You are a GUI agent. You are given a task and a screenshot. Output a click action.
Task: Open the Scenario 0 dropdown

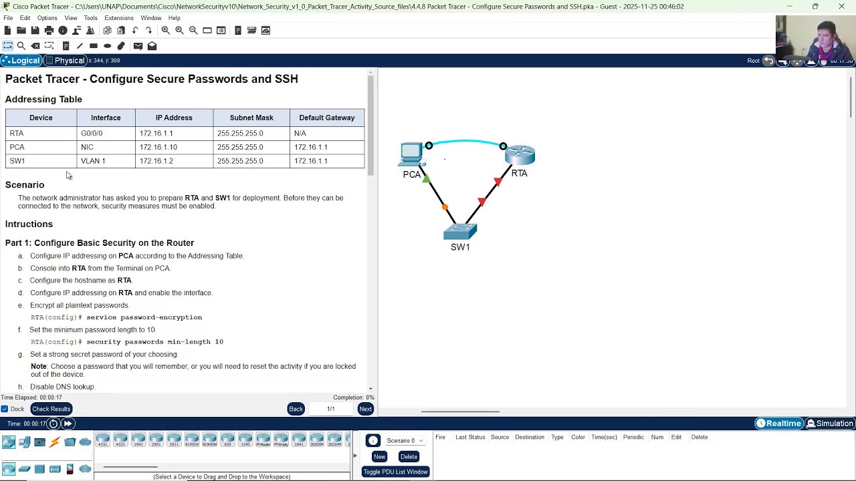[405, 441]
